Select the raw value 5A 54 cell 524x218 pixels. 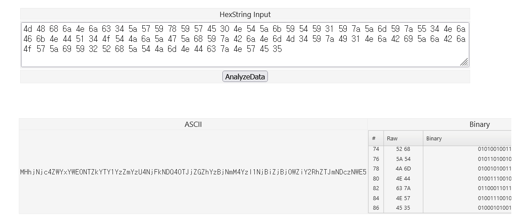tap(403, 159)
